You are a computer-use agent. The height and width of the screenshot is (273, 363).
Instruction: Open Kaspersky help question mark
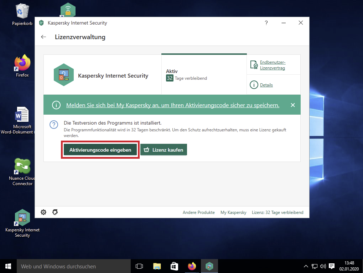(x=266, y=23)
